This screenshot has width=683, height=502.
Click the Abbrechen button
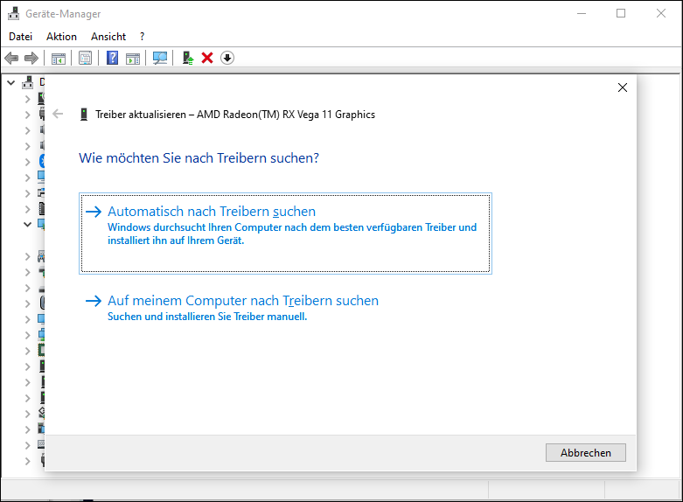coord(585,453)
